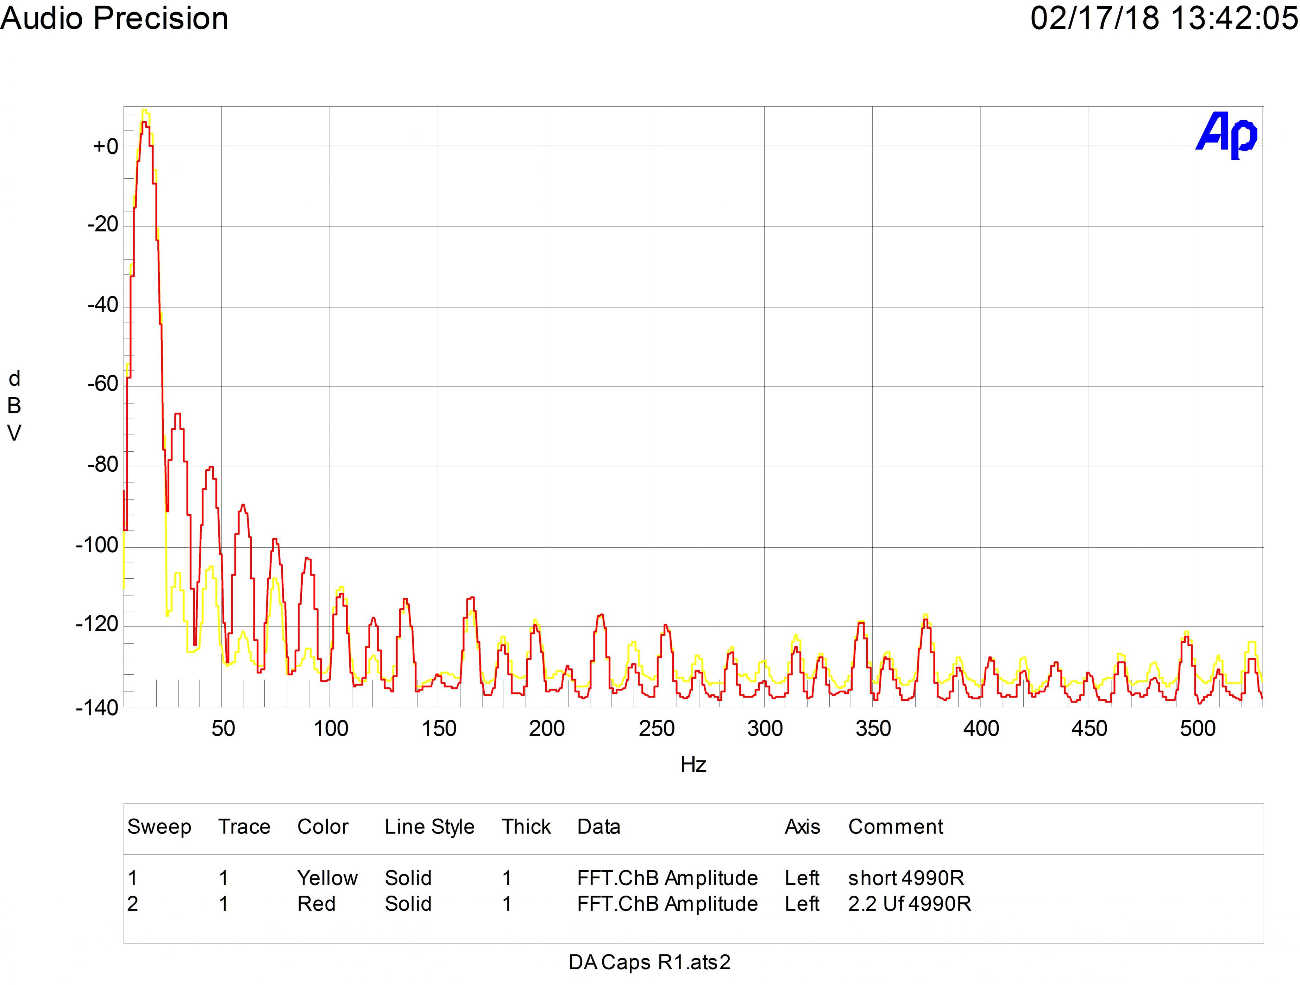1300x985 pixels.
Task: Click FFT.ChB Amplitude in the Yellow row
Action: pyautogui.click(x=667, y=878)
